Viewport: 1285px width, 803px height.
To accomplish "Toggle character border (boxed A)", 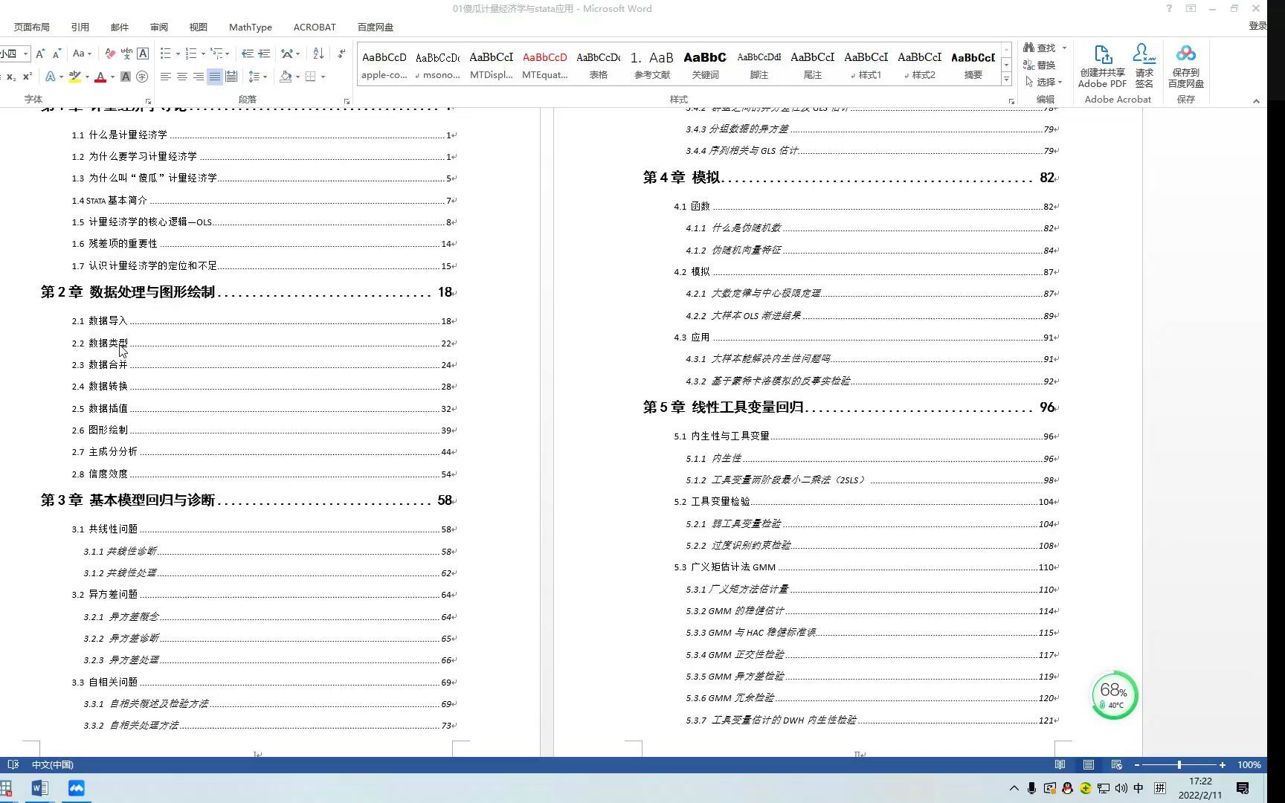I will 143,54.
